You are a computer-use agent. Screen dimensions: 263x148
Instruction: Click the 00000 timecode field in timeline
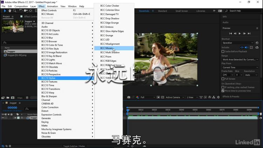pos(12,108)
